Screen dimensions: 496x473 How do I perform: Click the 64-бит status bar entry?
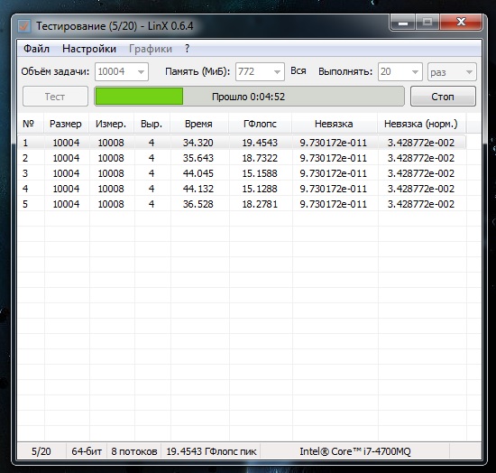87,451
